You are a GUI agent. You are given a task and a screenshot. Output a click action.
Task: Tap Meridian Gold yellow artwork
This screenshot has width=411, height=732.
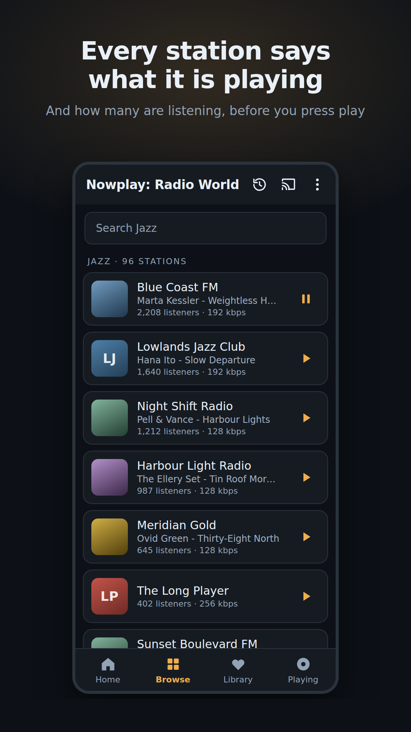click(x=110, y=537)
